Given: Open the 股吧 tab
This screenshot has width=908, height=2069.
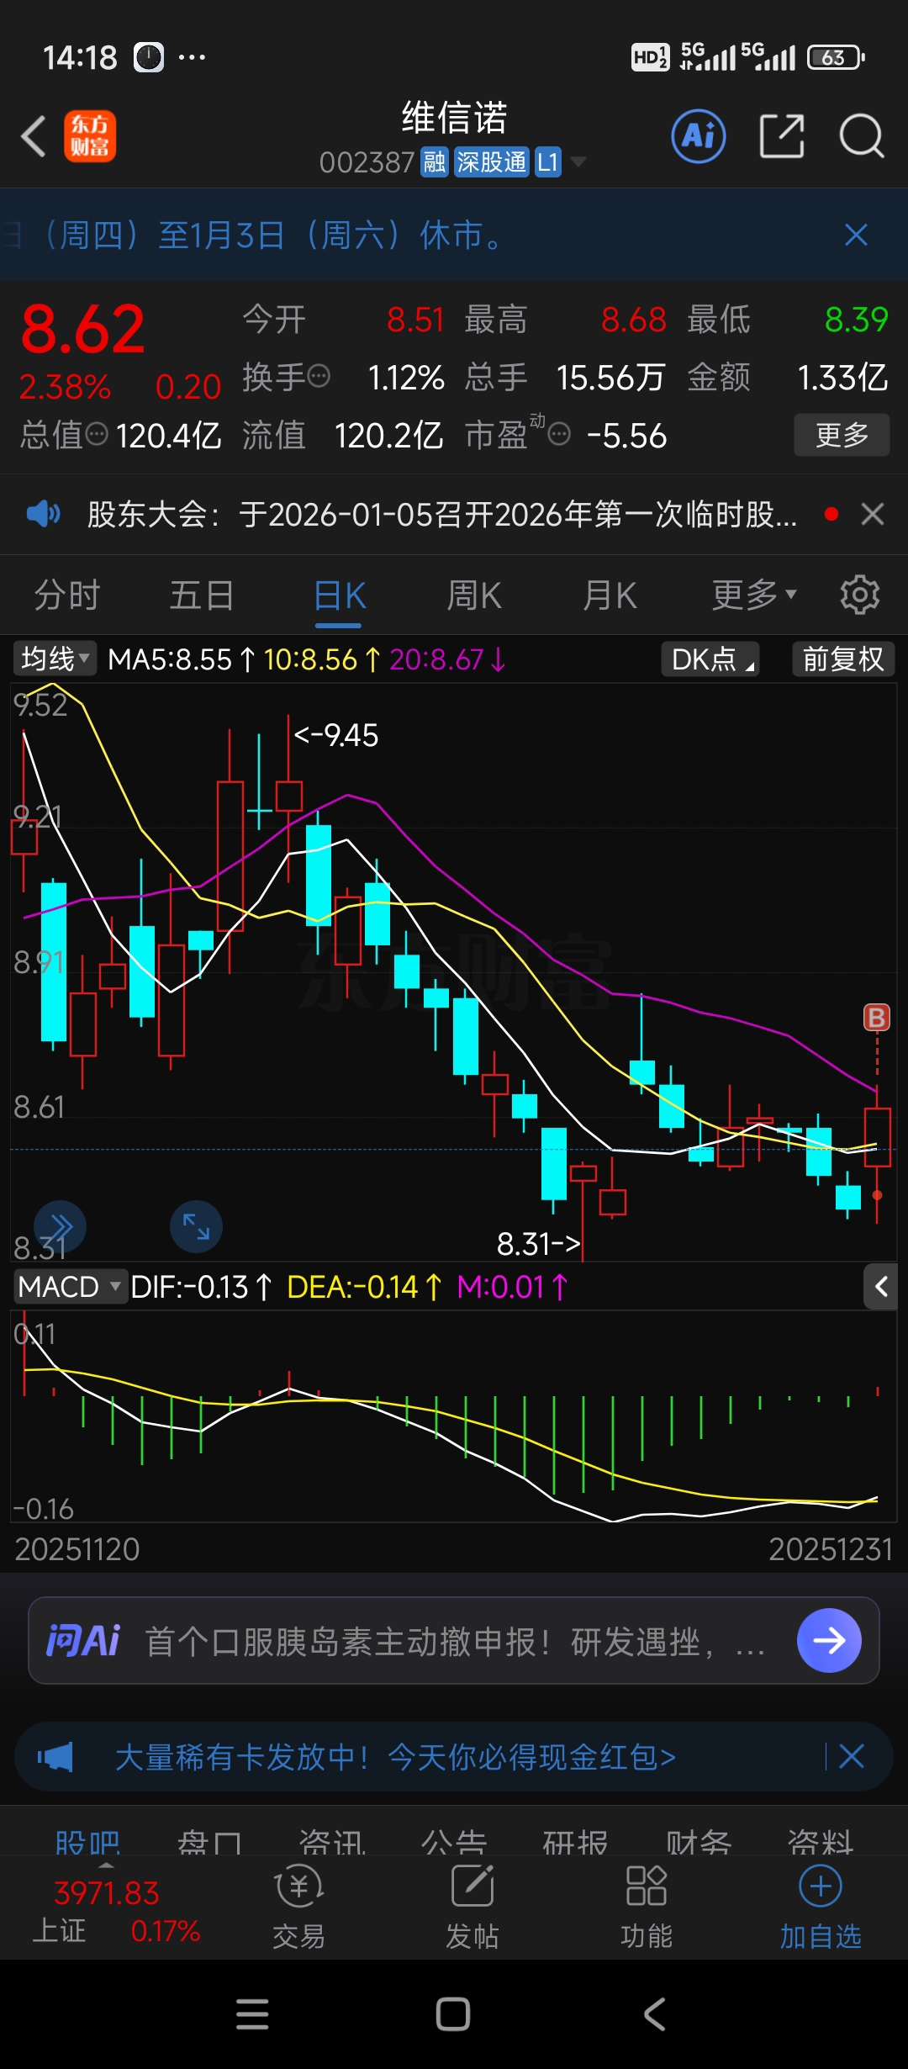Looking at the screenshot, I should click(87, 1842).
